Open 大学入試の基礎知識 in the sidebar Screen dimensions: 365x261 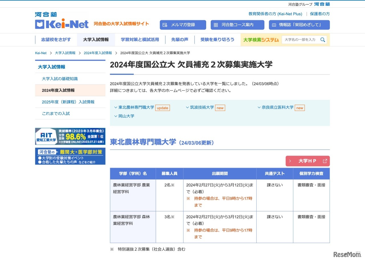(60, 79)
